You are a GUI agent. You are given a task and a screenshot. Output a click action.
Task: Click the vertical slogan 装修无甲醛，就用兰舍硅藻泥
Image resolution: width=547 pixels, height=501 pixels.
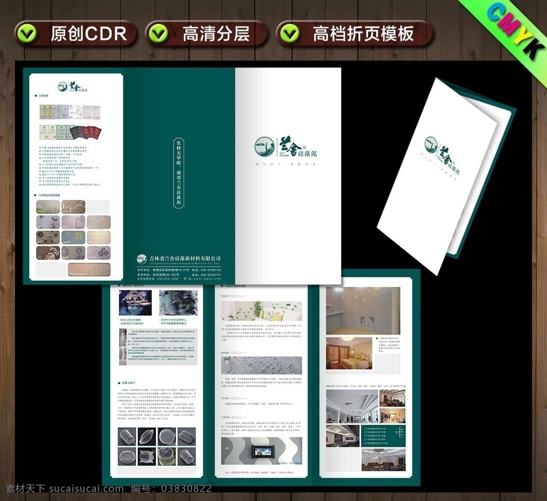[x=178, y=173]
